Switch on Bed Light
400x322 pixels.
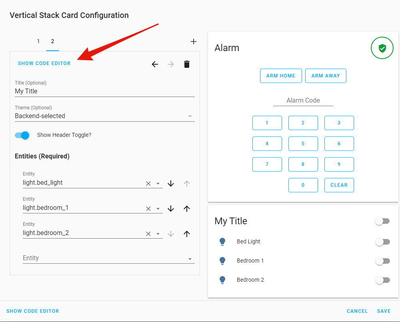(382, 242)
